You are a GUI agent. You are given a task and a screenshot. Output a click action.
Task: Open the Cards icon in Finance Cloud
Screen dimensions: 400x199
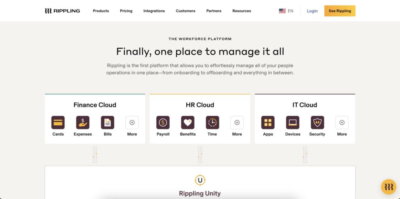coord(58,122)
